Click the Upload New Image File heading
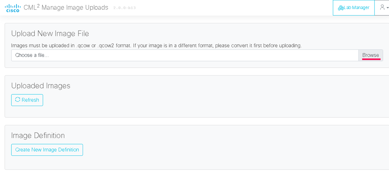The image size is (389, 171). pyautogui.click(x=50, y=33)
